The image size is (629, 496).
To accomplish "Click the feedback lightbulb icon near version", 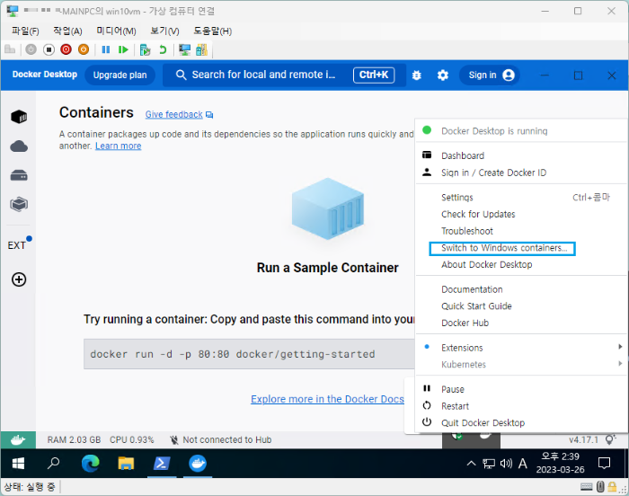I will (x=610, y=439).
